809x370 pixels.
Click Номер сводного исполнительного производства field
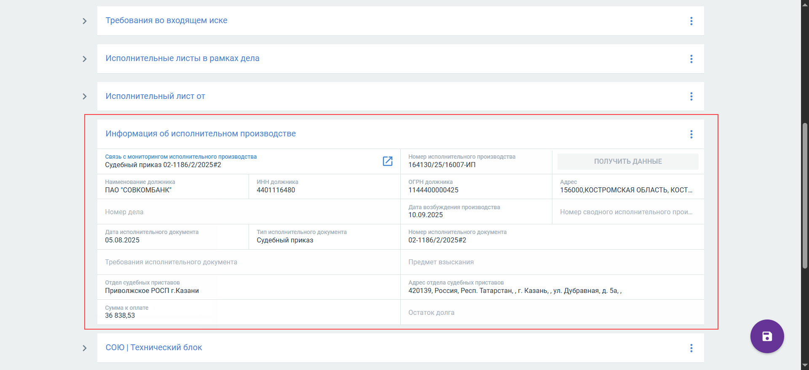pos(627,212)
